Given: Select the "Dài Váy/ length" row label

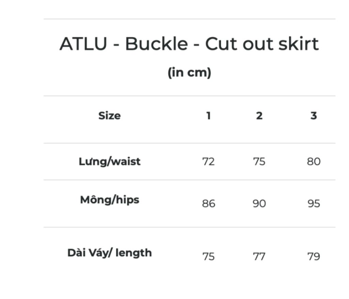Looking at the screenshot, I should [x=109, y=253].
